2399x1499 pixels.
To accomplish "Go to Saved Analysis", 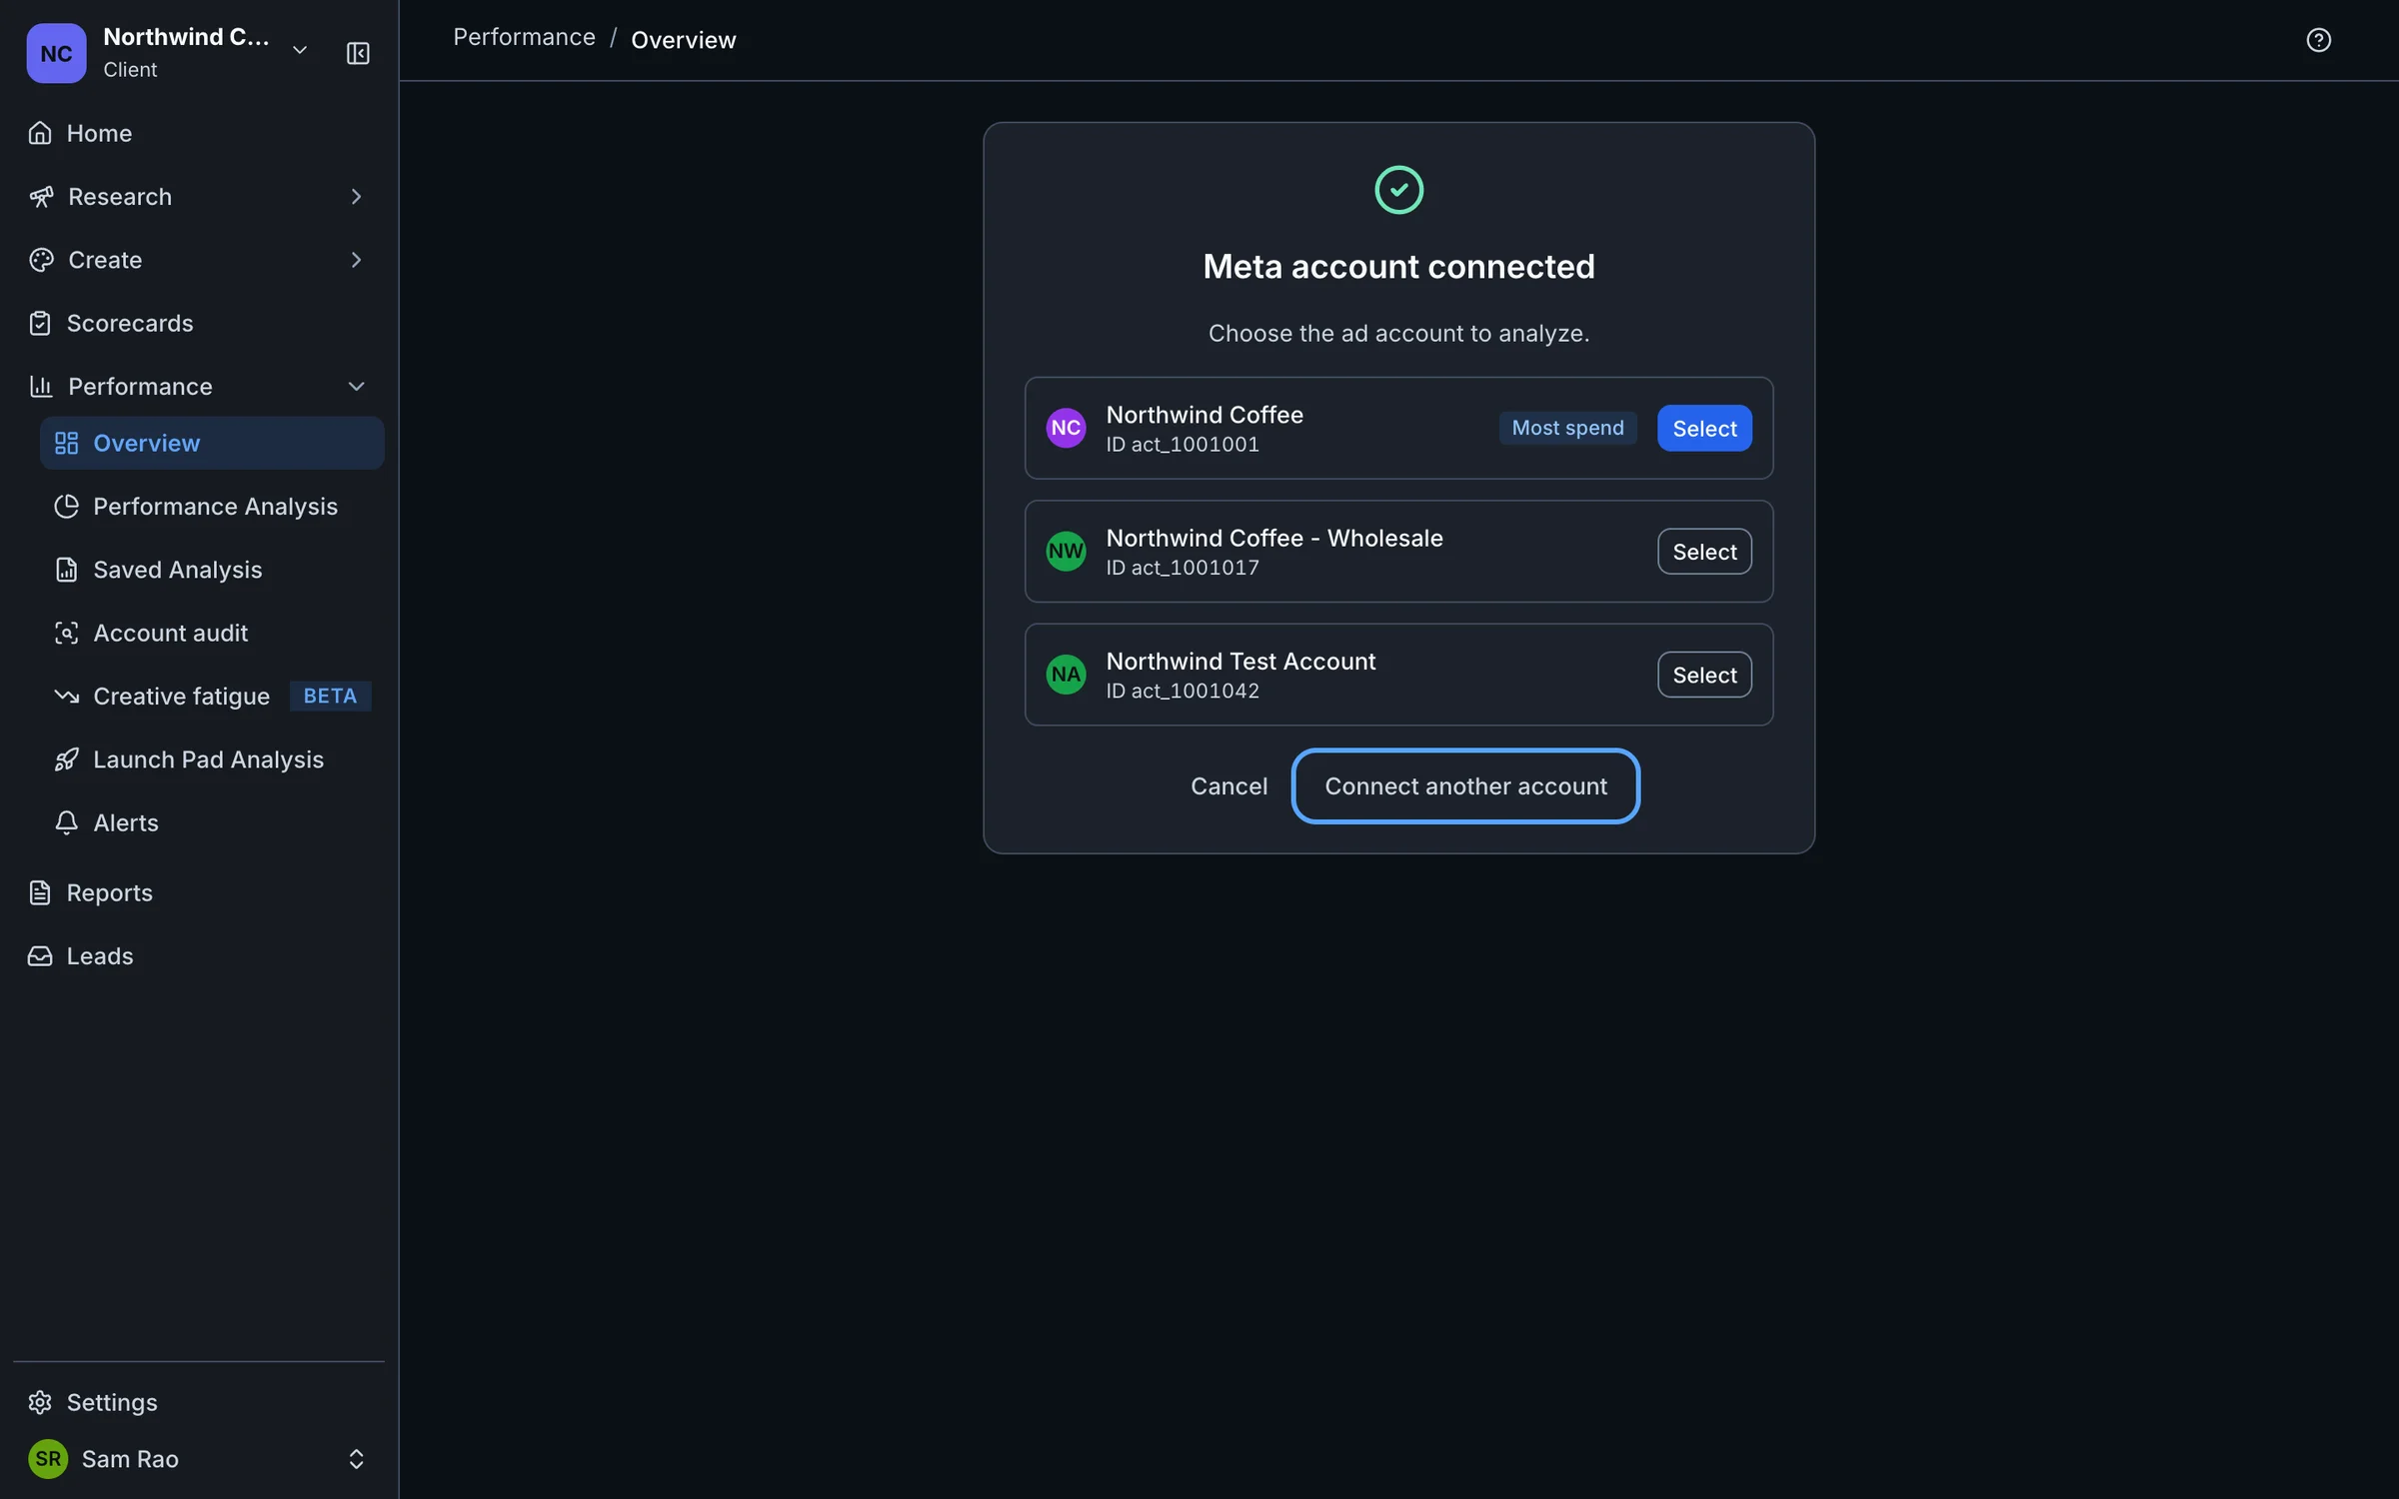I will click(x=212, y=570).
